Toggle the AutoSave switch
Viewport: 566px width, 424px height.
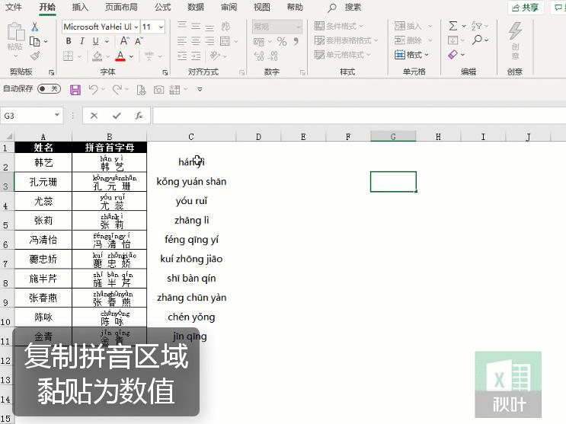pos(49,89)
